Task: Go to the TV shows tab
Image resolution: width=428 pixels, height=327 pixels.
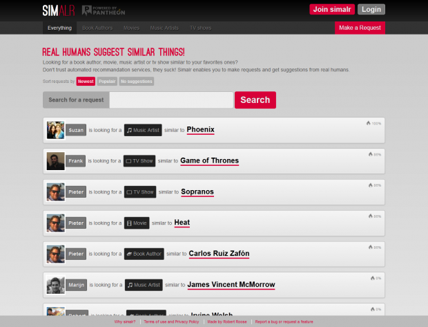Action: [201, 28]
